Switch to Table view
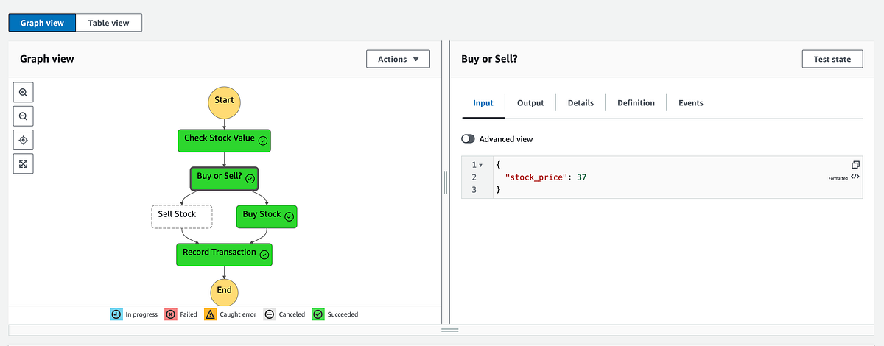The height and width of the screenshot is (346, 884). (x=108, y=23)
